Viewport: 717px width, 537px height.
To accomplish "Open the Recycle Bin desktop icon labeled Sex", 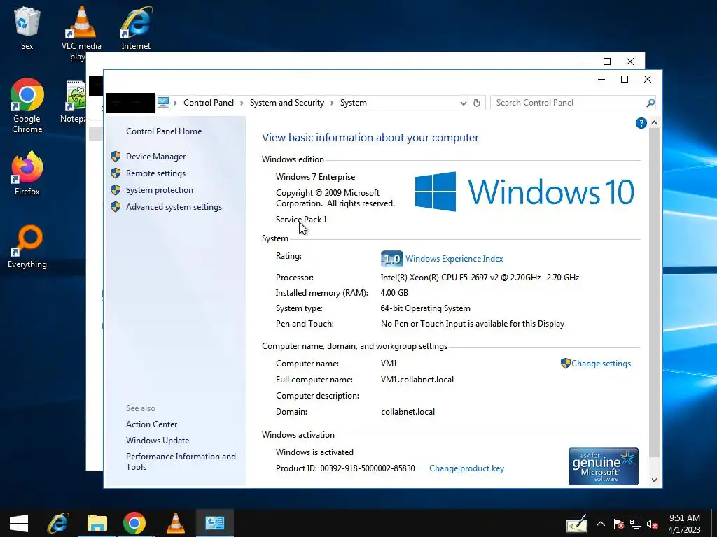I will 27,27.
